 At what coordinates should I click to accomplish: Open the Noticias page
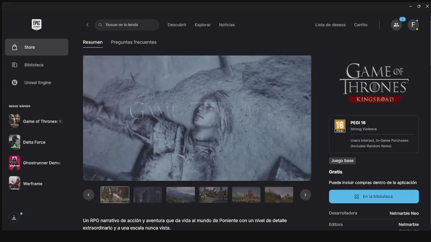click(227, 25)
